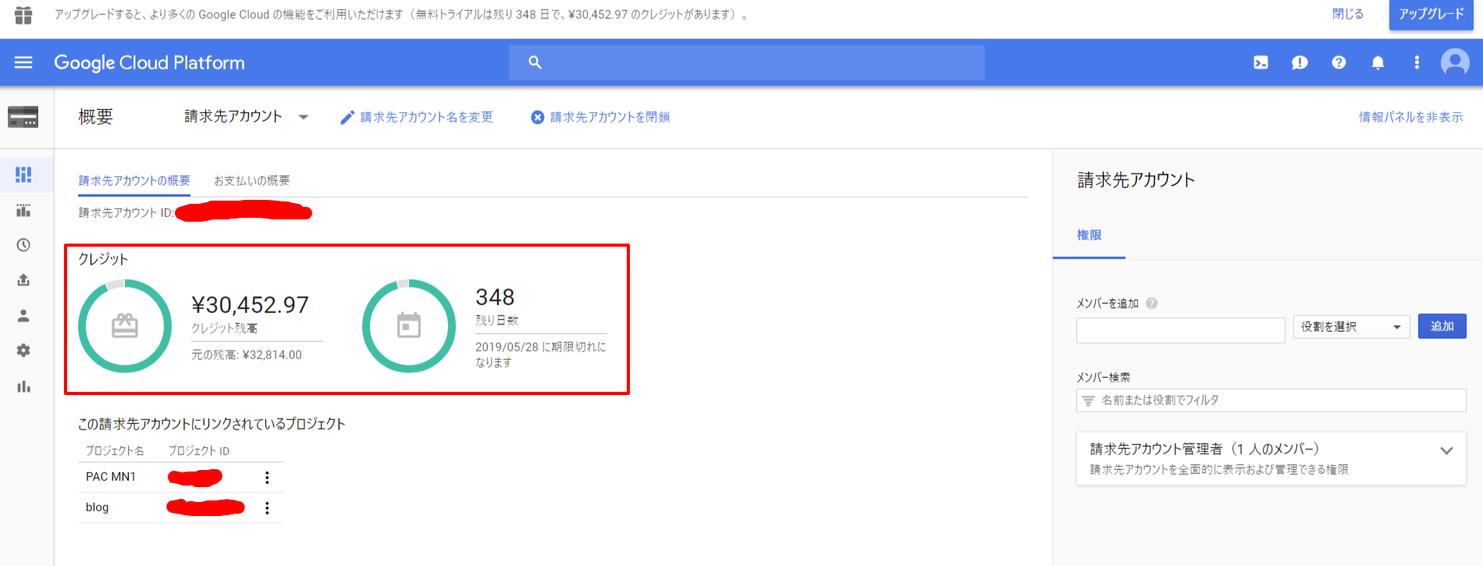Hide info panel via 情報パネルを非表示
The height and width of the screenshot is (566, 1483).
(1410, 117)
